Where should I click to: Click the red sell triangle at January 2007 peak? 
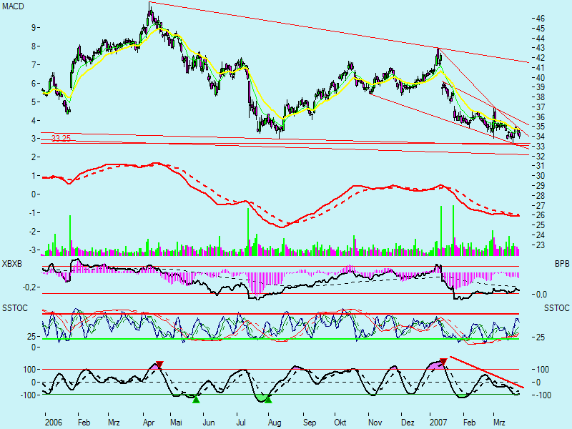[x=443, y=362]
